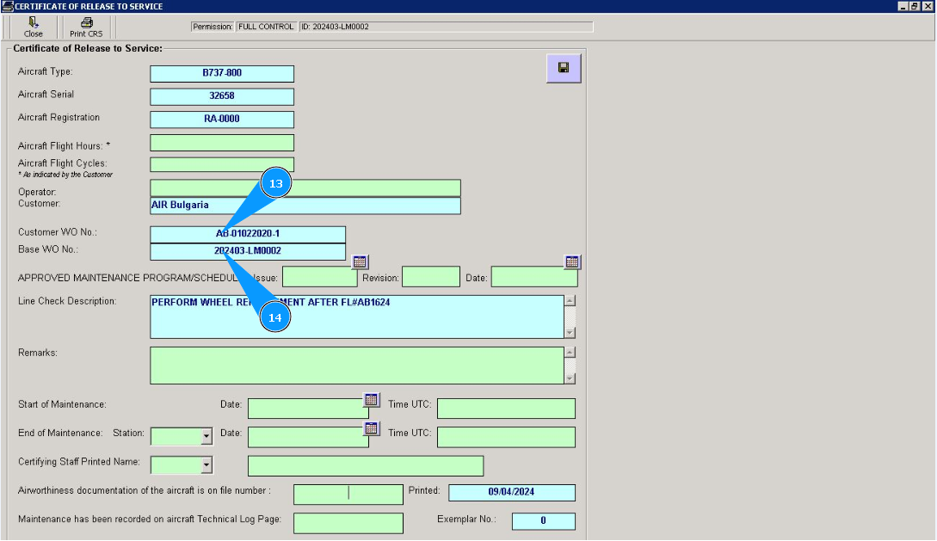Click the End of Maintenance Date field
This screenshot has height=541, width=937.
(x=308, y=437)
